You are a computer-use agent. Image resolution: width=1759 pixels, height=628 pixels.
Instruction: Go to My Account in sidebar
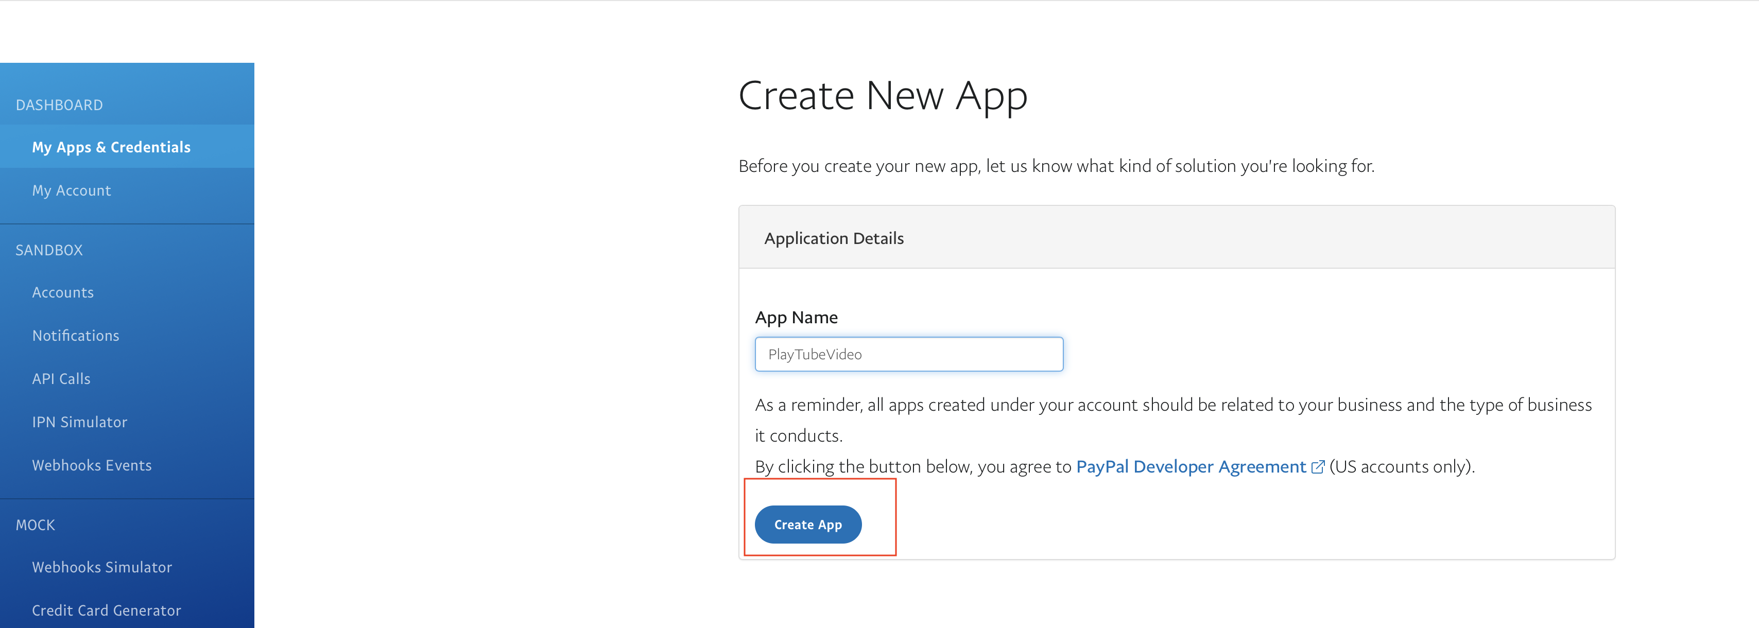pos(71,190)
